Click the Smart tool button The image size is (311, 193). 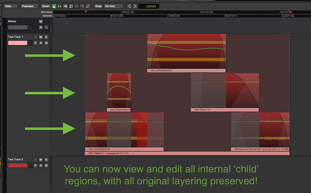click(45, 6)
